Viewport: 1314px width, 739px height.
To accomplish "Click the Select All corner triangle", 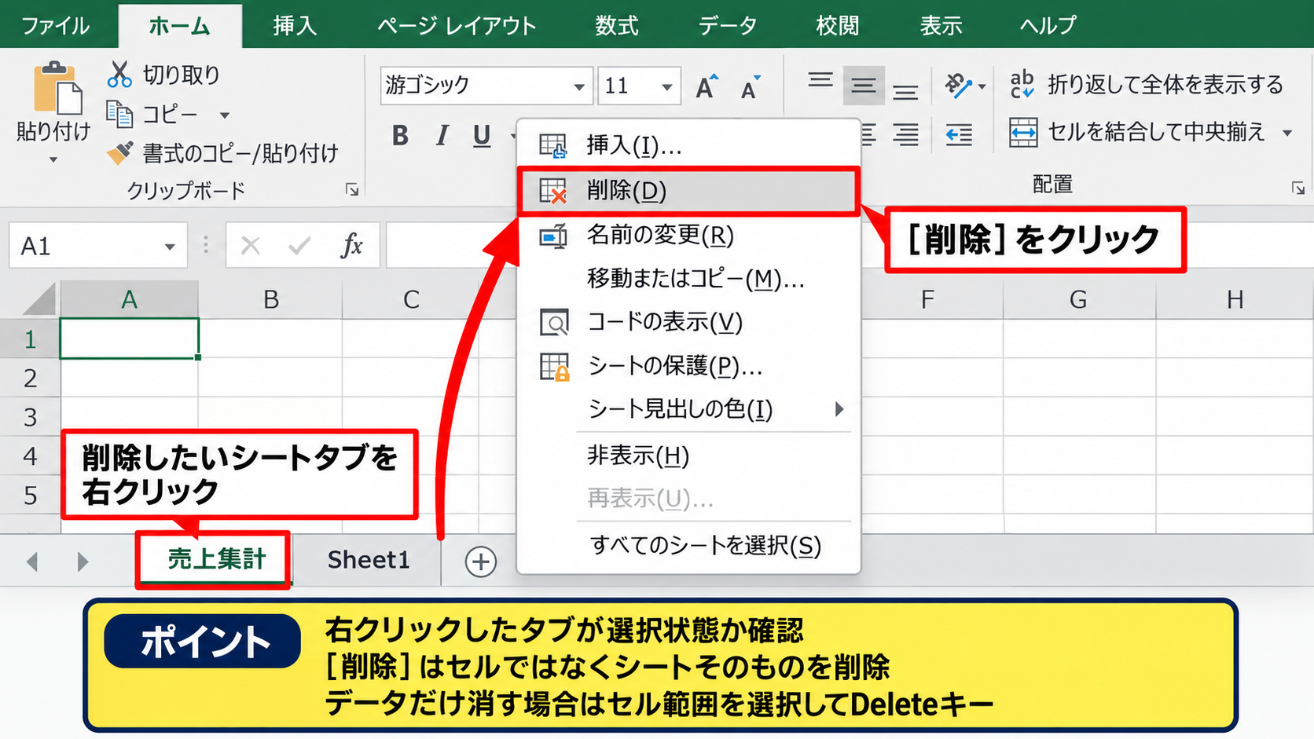I will (x=38, y=299).
